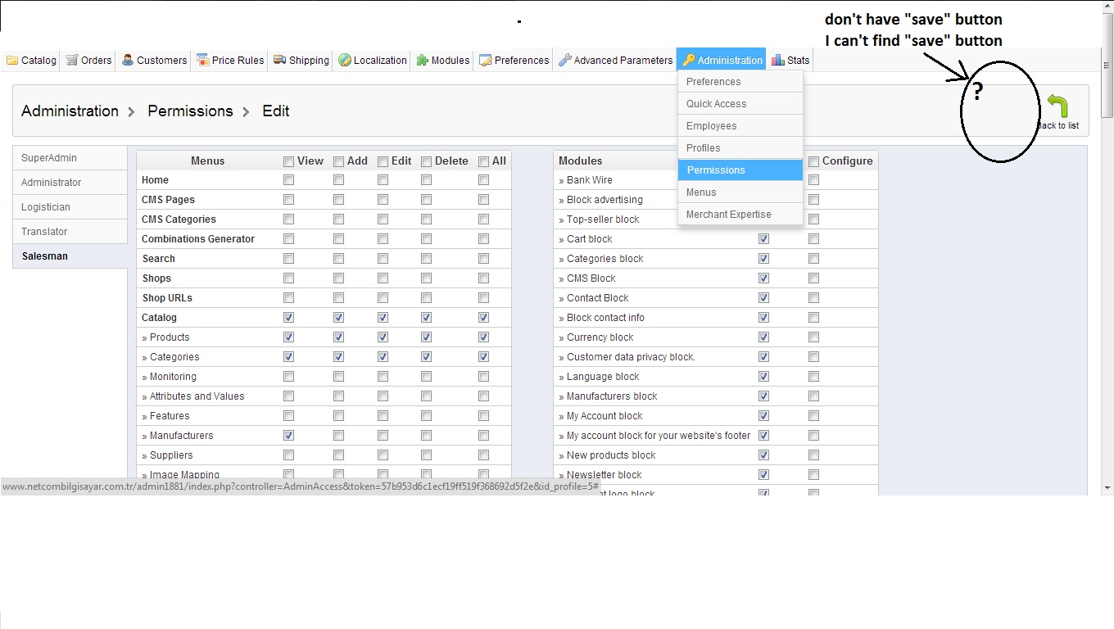This screenshot has width=1114, height=629.
Task: Open Shipping via the truck icon
Action: click(x=280, y=60)
